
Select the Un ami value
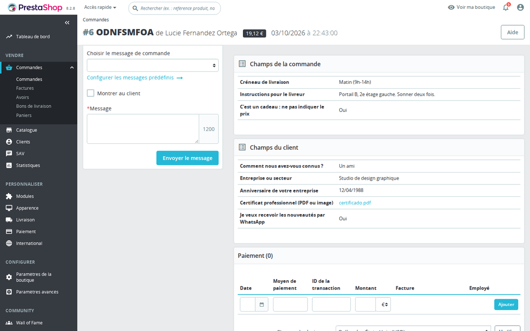tap(347, 166)
